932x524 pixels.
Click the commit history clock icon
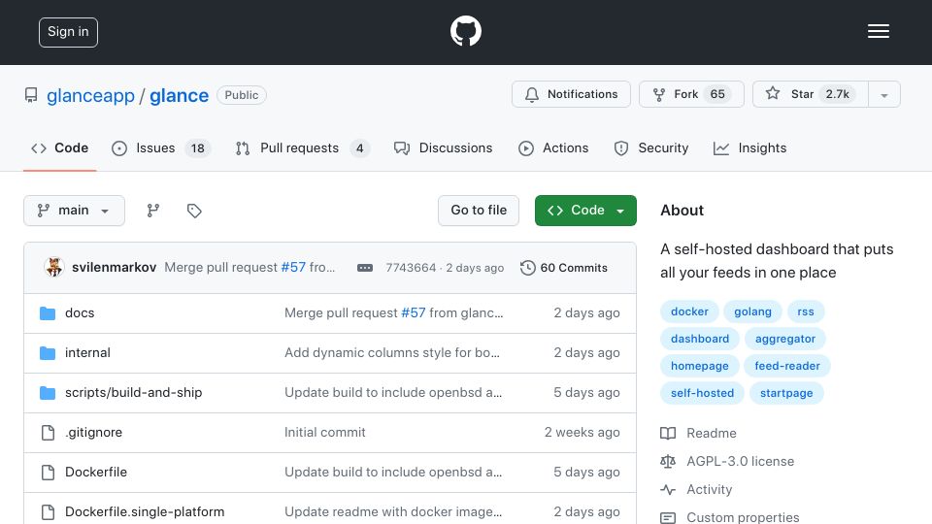click(x=527, y=268)
